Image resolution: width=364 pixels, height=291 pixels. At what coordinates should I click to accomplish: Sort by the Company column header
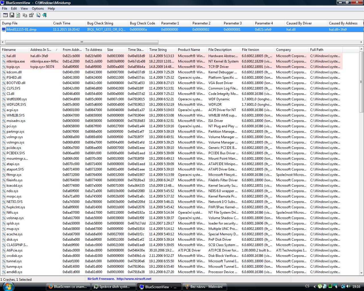coord(291,50)
